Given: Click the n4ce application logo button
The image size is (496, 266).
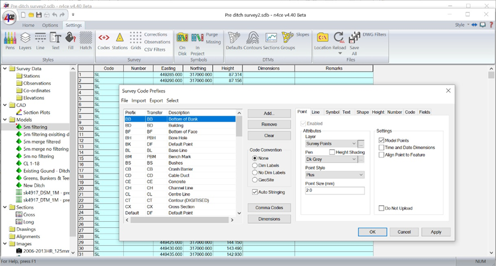Looking at the screenshot, I should pos(9,17).
